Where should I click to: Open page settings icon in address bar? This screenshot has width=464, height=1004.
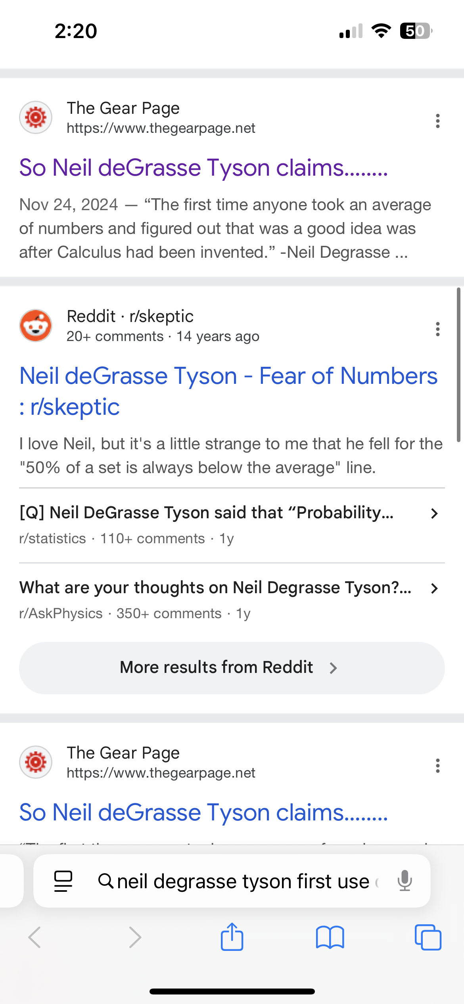tap(63, 881)
